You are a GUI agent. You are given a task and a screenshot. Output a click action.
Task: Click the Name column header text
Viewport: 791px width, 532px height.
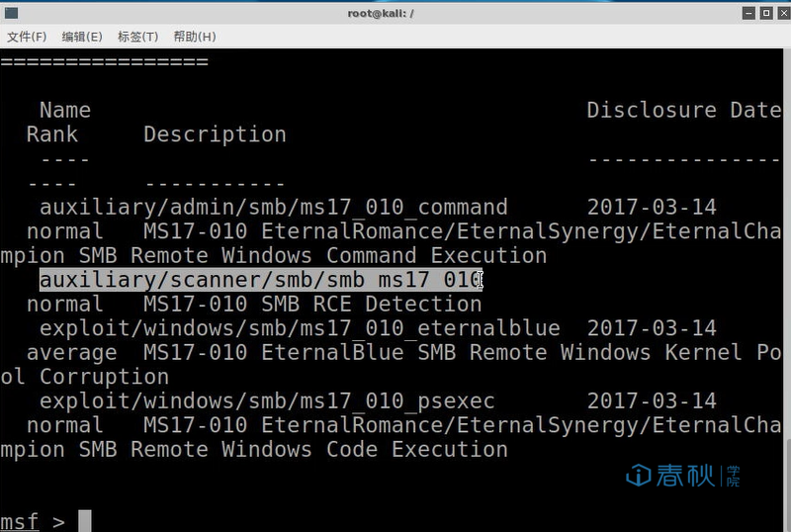[65, 110]
